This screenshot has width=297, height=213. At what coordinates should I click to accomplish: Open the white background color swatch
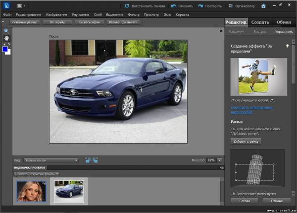(8, 53)
